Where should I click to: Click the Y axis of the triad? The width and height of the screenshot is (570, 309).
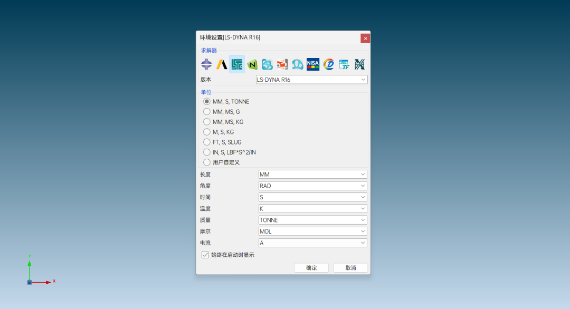point(30,269)
